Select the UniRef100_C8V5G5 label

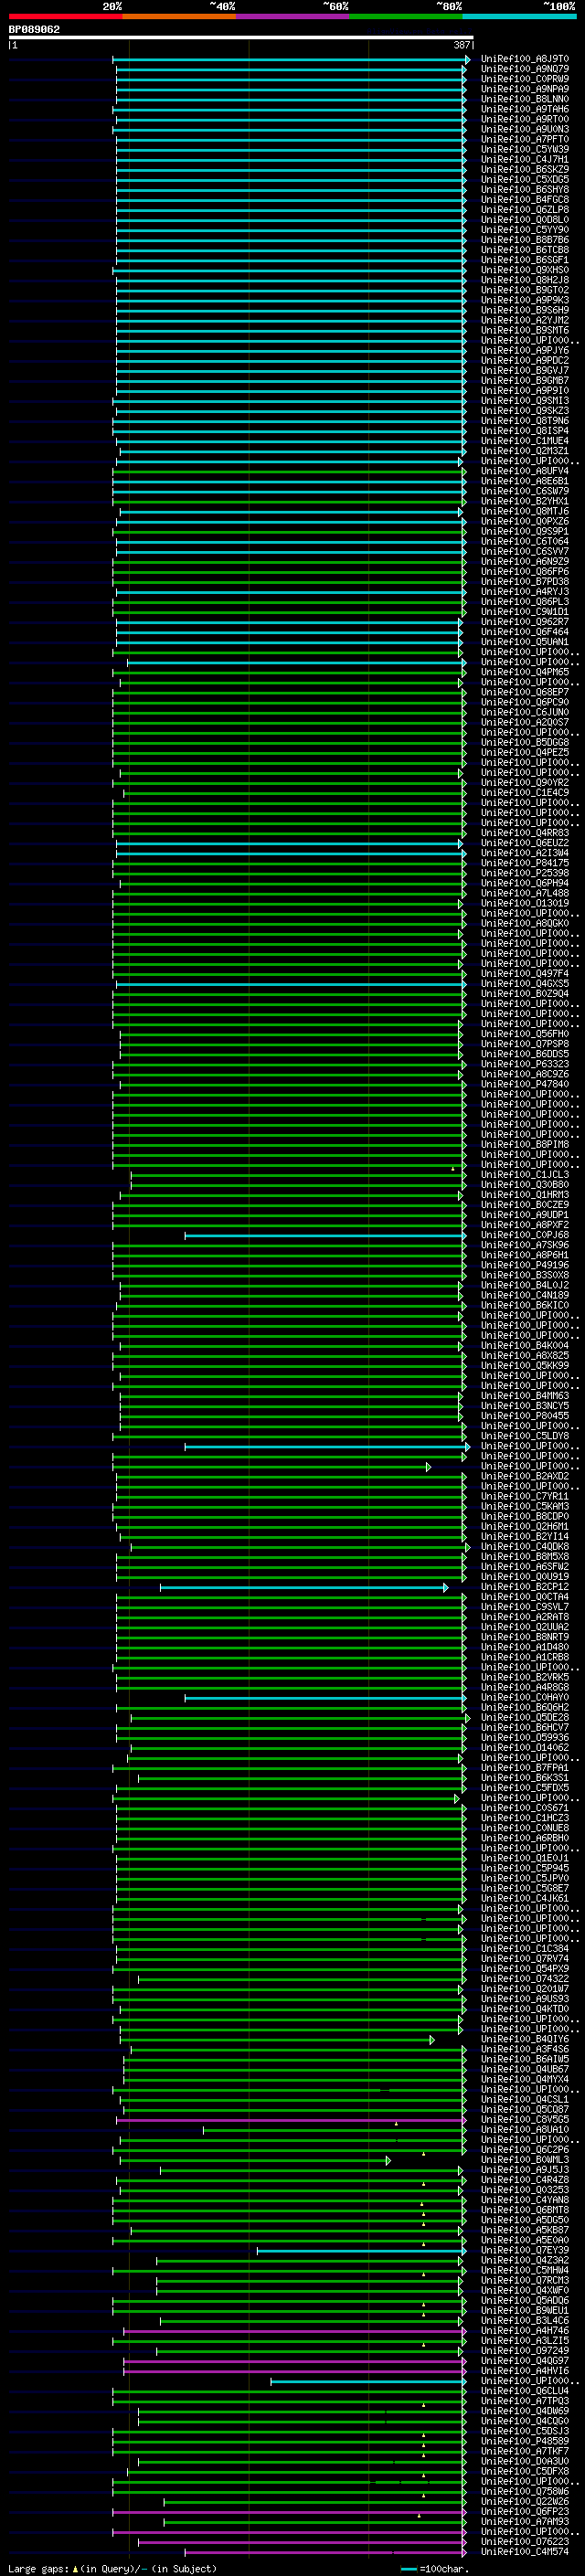(x=525, y=2119)
